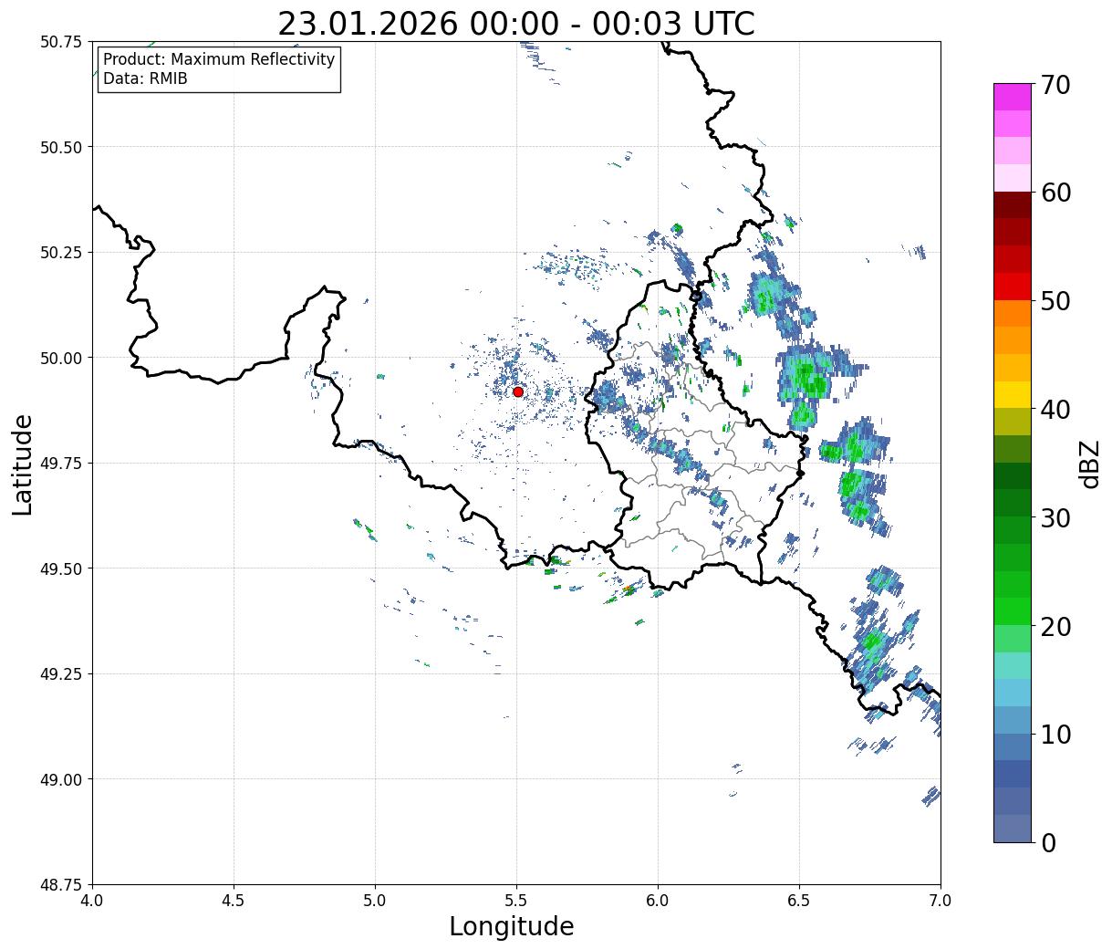Viewport: 1112px width, 949px height.
Task: Click the longitude tick label 6.5
Action: click(x=799, y=901)
